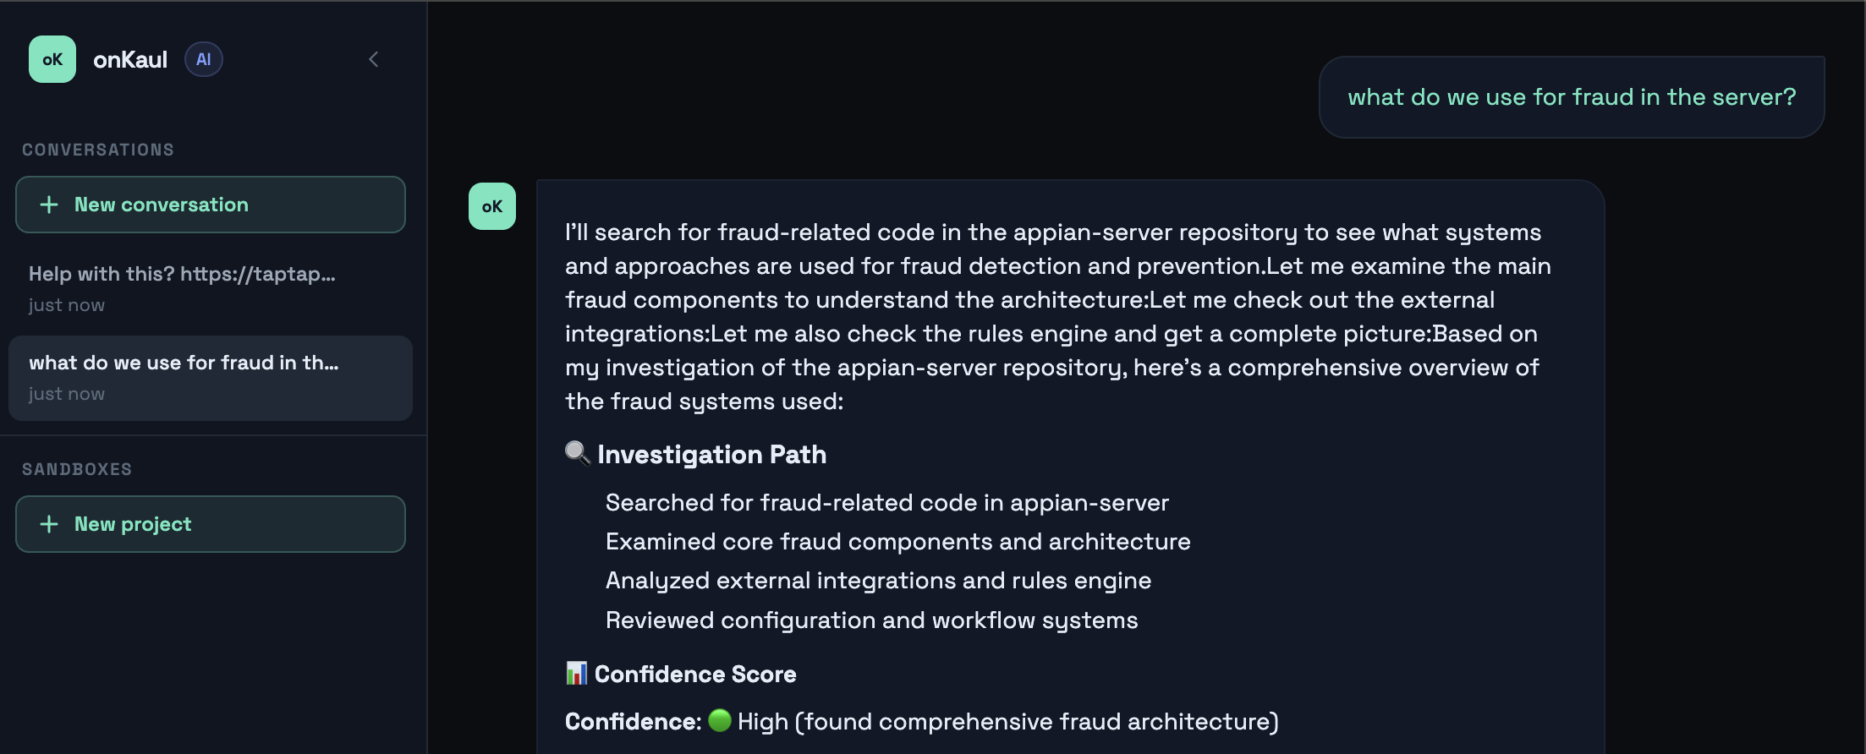Screen dimensions: 1866x754
Task: Click 'Searched for fraud-related code in appian-server' item
Action: pos(886,503)
